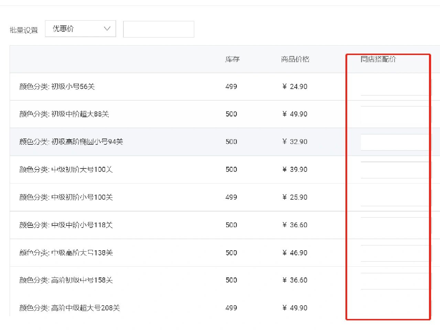Open the 优惠价 batch setting dropdown
The height and width of the screenshot is (331, 440).
click(80, 29)
